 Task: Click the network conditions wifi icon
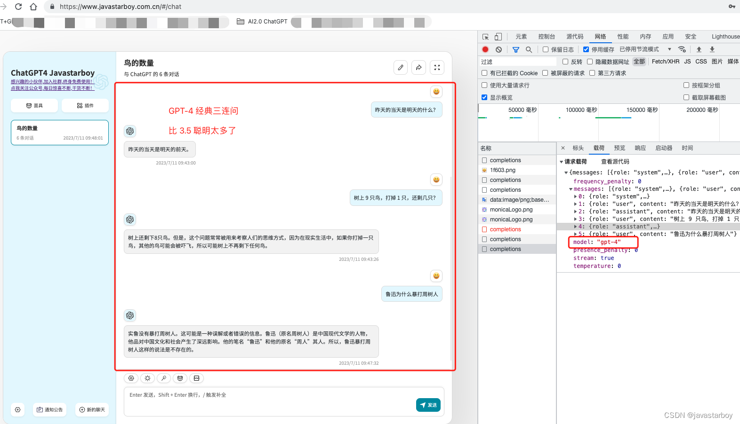(x=682, y=49)
